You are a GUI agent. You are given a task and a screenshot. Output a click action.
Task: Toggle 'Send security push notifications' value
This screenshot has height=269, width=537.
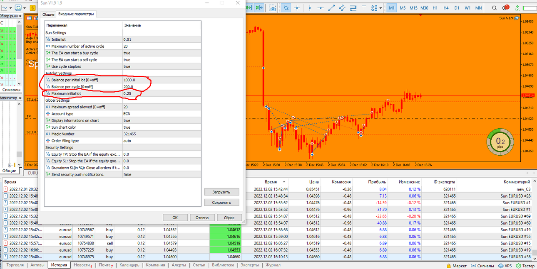pos(162,174)
